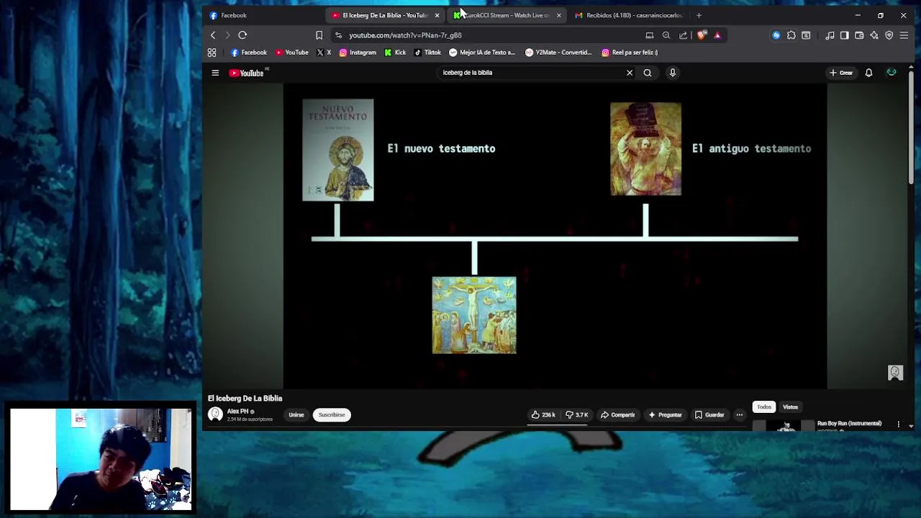Switch to the Gmail Recibidos tab

pos(629,15)
